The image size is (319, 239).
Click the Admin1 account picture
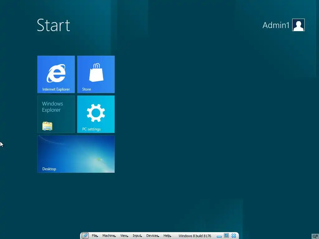click(298, 25)
